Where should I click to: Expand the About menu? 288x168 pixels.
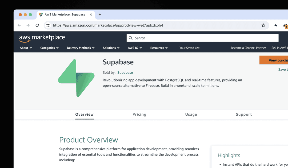point(26,48)
